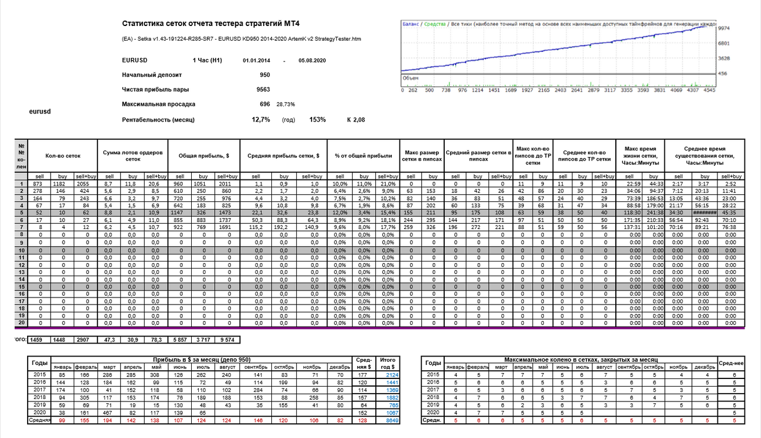761x438 pixels.
Task: Select the "Кол-во сеток" column header
Action: (x=63, y=156)
